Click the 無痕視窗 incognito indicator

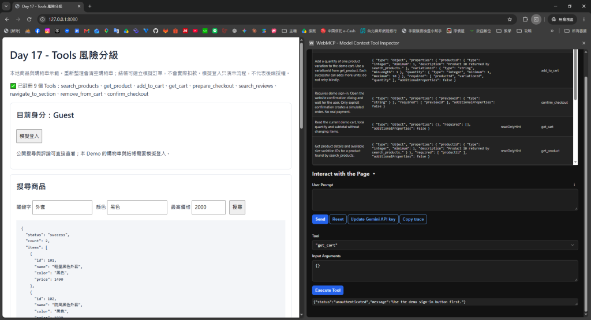pyautogui.click(x=562, y=19)
